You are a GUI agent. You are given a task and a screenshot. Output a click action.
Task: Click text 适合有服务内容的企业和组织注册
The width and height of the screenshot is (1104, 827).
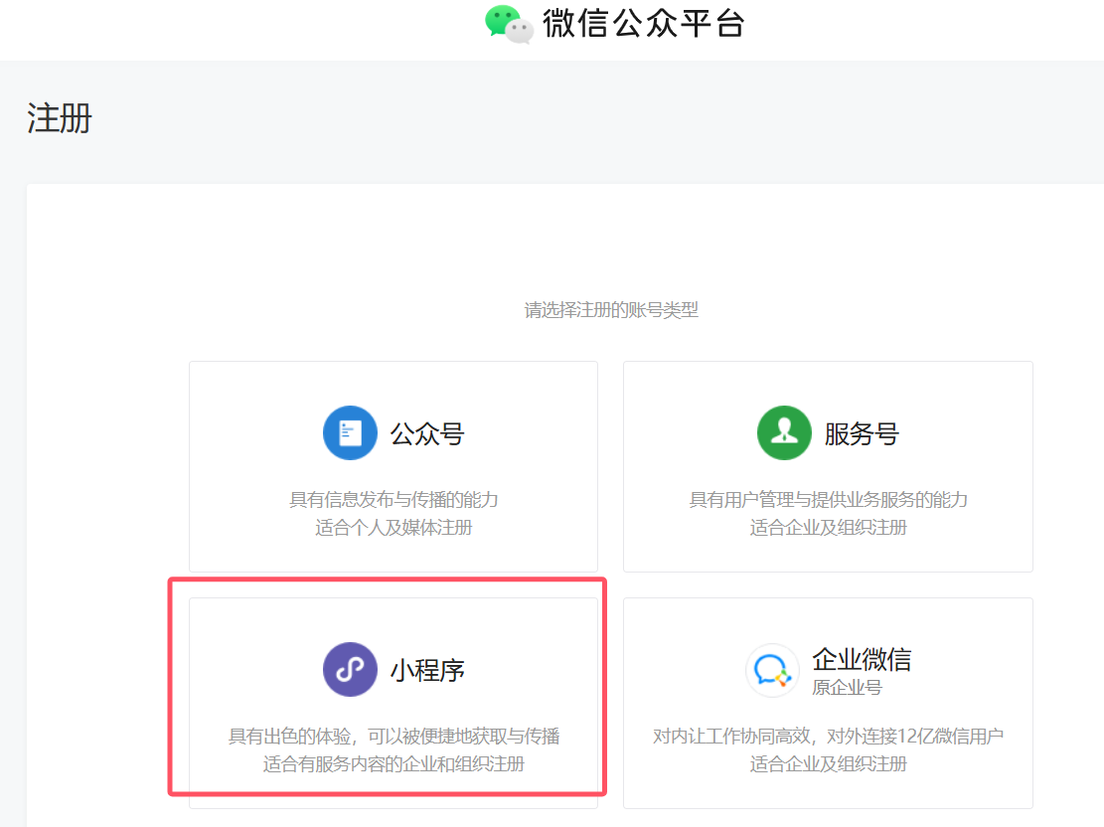tap(394, 763)
